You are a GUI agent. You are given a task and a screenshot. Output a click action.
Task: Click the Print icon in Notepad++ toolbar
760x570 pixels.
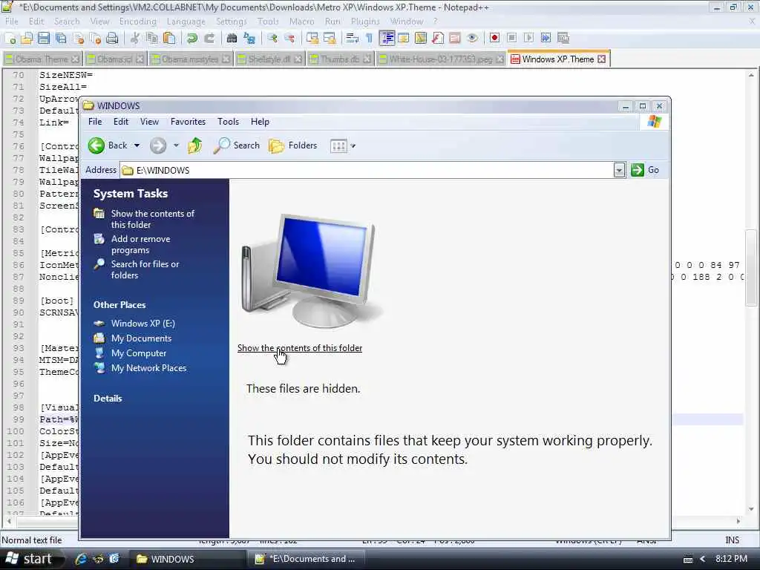point(112,39)
